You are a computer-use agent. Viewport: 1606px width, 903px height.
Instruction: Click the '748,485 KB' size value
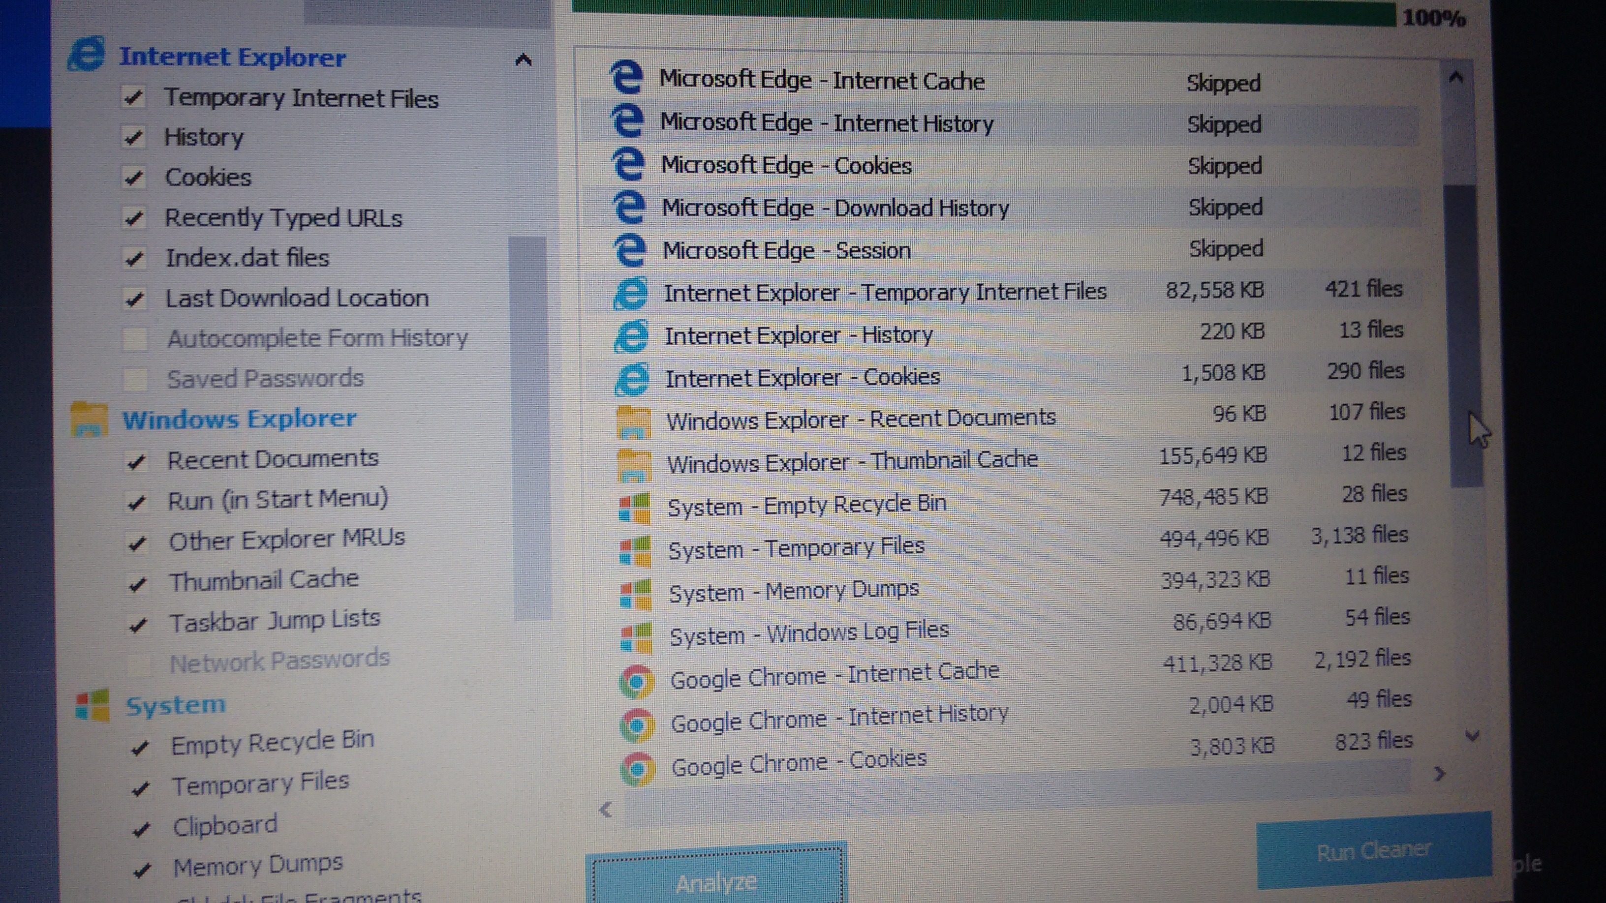point(1213,497)
